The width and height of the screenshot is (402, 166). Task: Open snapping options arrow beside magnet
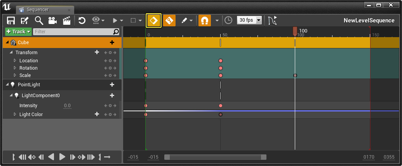pyautogui.click(x=217, y=21)
